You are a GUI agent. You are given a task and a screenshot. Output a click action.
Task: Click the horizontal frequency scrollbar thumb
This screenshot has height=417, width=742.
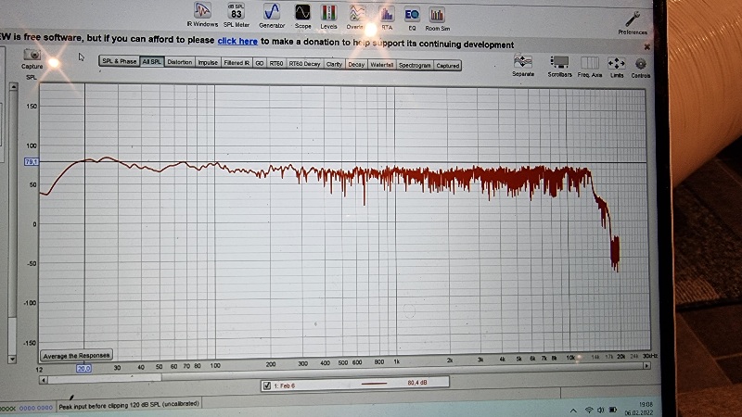pyautogui.click(x=103, y=376)
